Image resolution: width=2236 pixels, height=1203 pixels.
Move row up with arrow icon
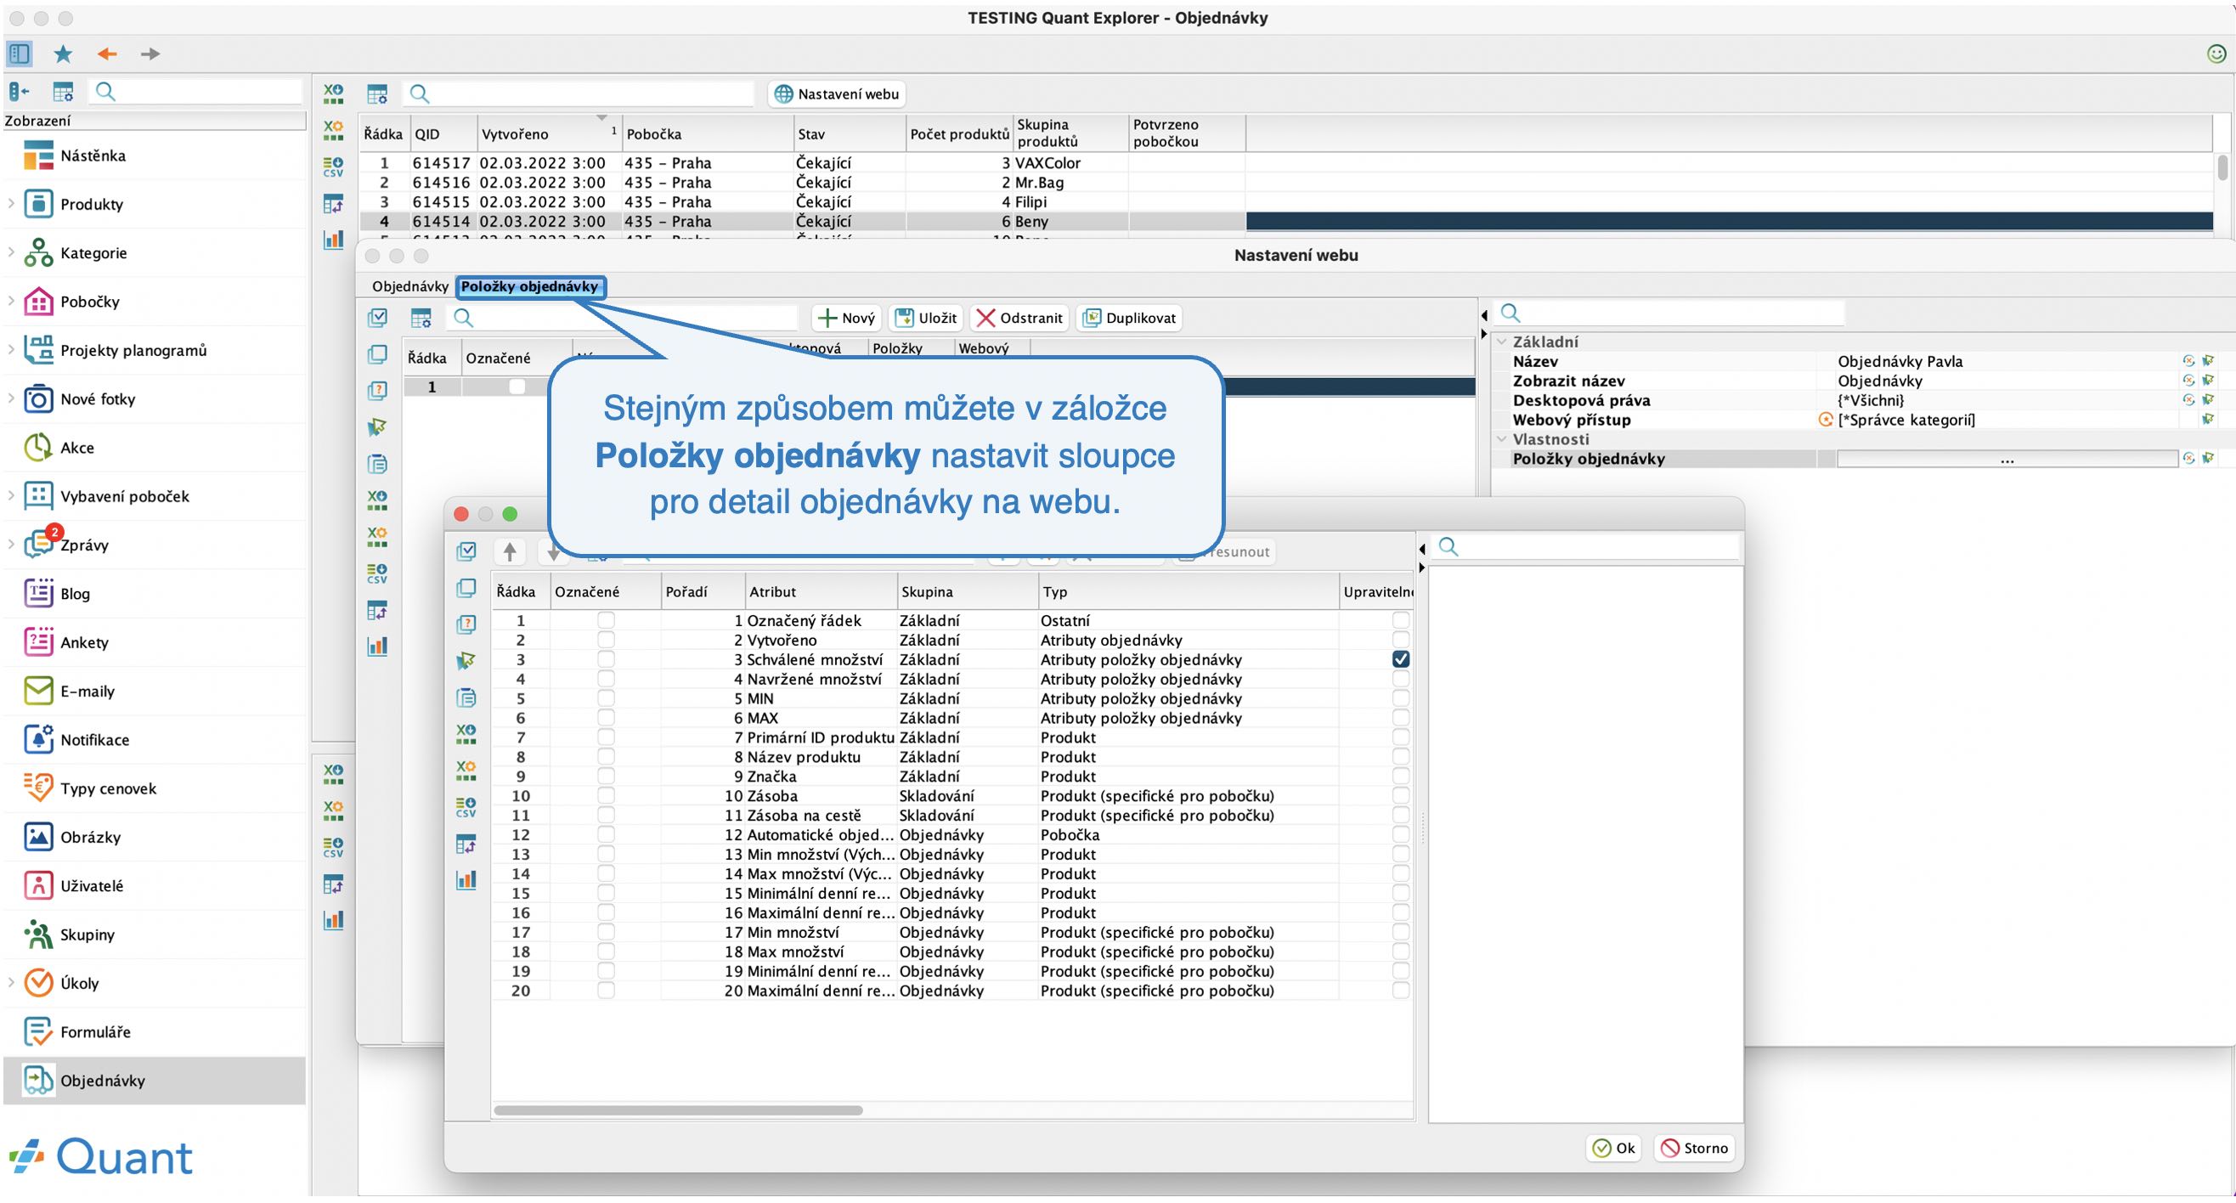coord(510,551)
